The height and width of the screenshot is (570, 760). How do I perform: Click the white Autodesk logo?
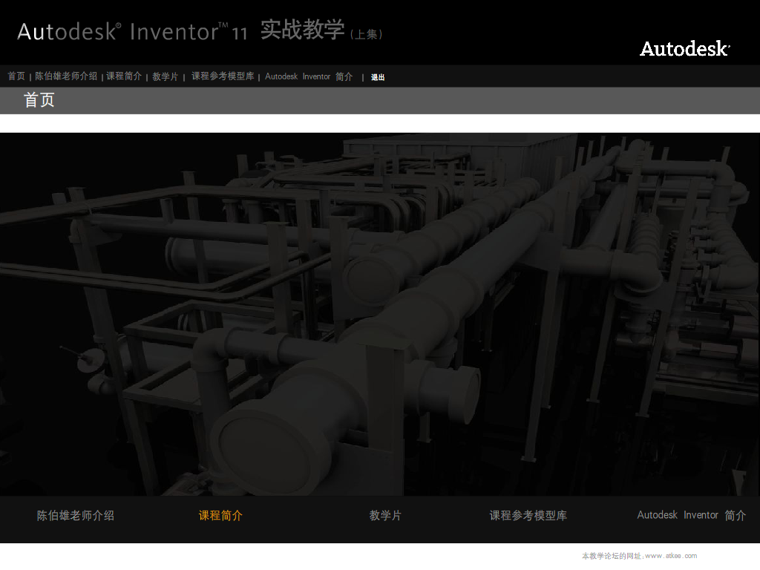[x=684, y=49]
